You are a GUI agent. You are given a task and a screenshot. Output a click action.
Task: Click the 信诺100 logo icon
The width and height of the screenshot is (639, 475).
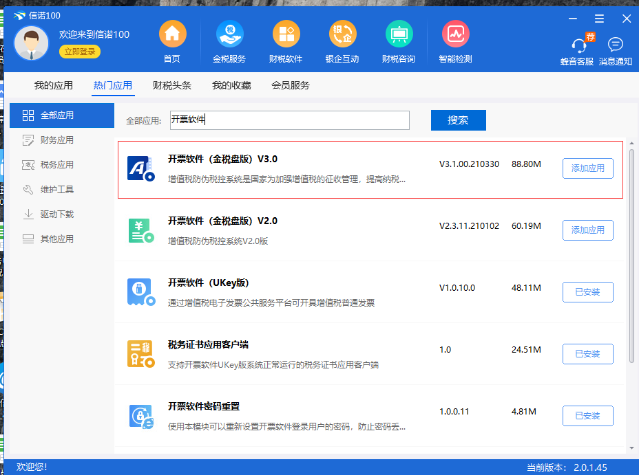click(x=19, y=15)
